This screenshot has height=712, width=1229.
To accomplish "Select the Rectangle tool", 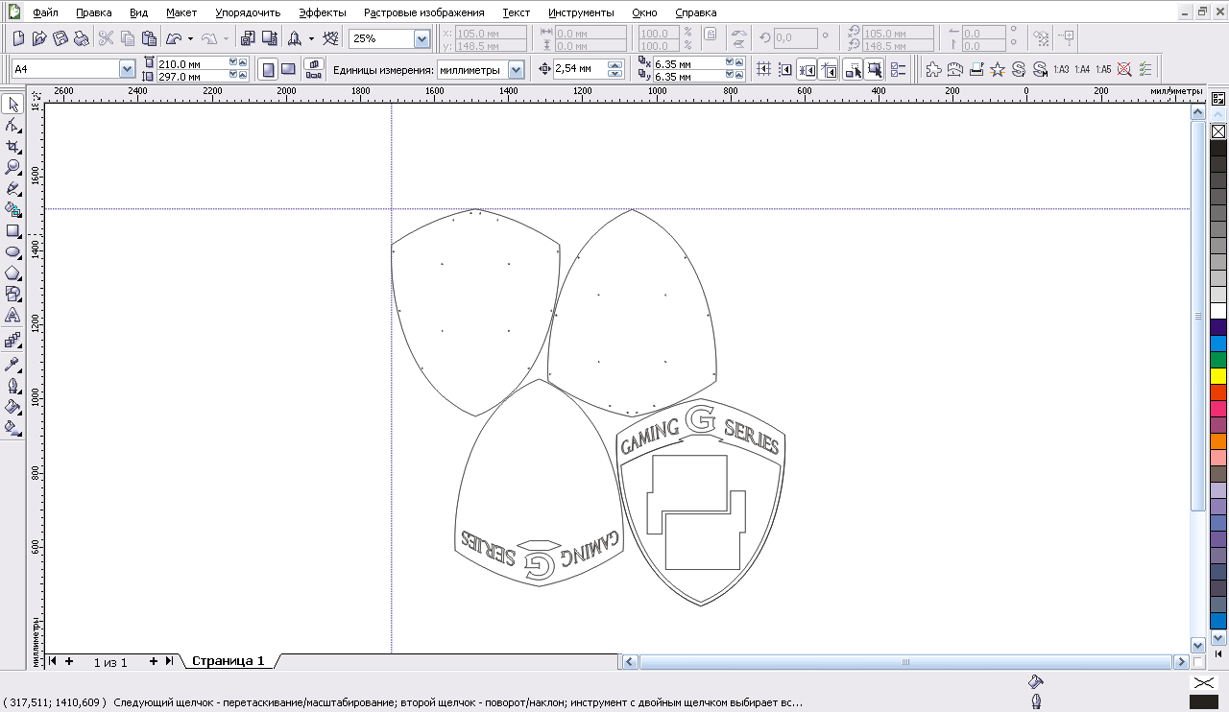I will [x=13, y=231].
